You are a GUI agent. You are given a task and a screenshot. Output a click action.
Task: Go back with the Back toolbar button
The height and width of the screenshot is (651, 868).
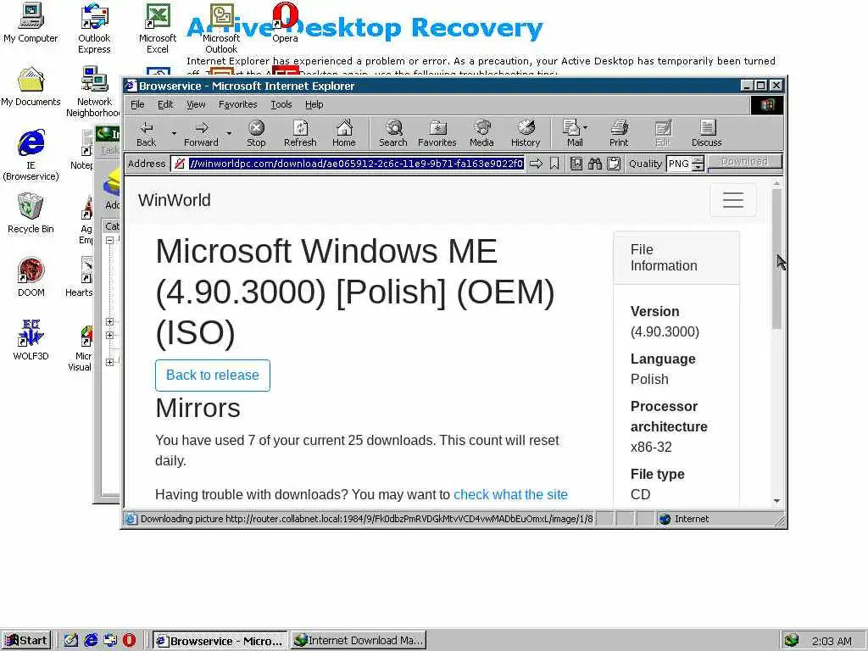146,134
